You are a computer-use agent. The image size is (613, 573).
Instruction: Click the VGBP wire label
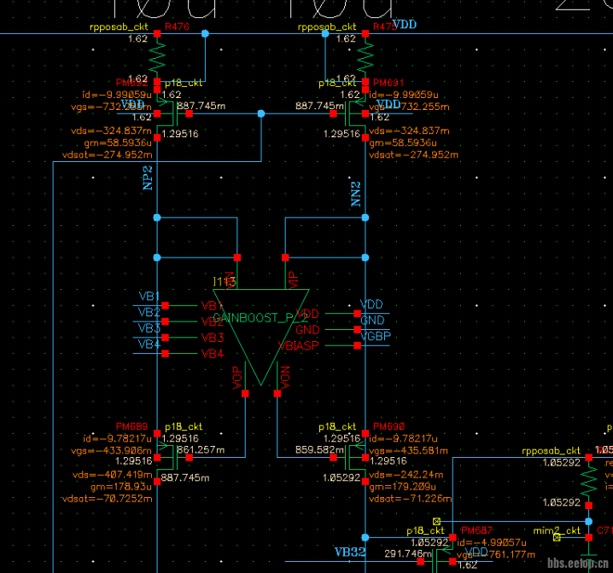pyautogui.click(x=374, y=336)
